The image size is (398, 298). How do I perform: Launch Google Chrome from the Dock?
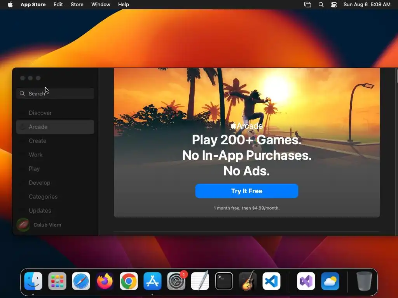[x=129, y=281]
